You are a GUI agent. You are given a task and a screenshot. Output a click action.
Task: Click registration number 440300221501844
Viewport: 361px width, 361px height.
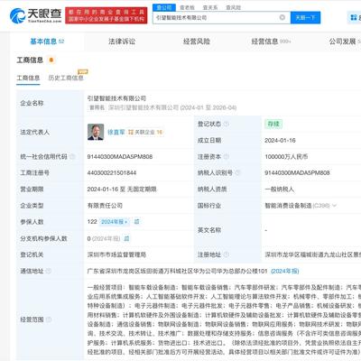[x=112, y=173]
